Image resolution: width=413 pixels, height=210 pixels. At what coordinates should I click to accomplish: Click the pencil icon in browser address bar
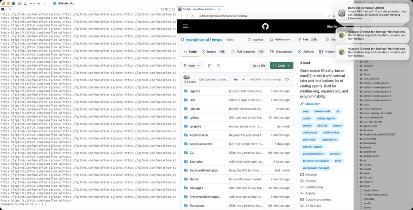pos(329,16)
